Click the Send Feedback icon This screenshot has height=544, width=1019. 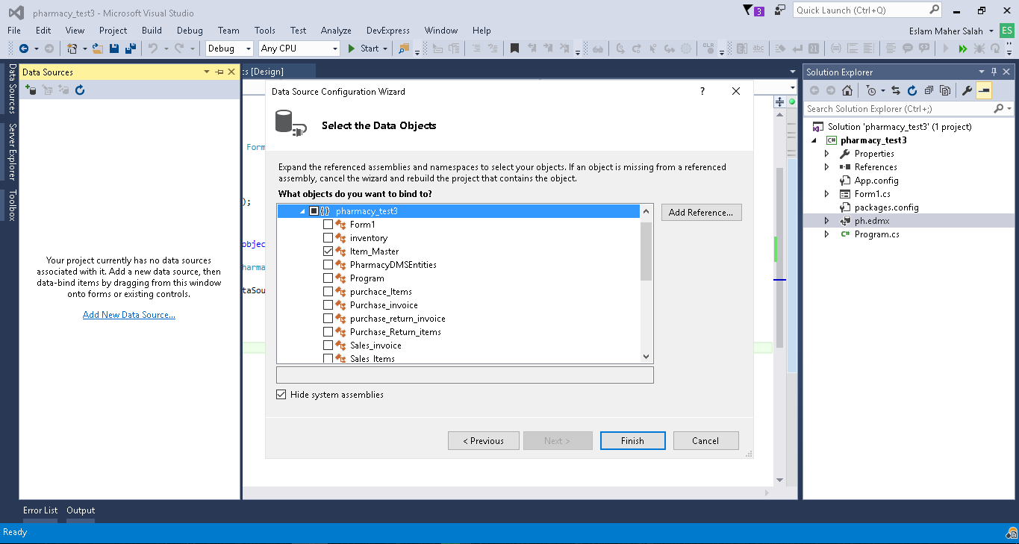(780, 10)
